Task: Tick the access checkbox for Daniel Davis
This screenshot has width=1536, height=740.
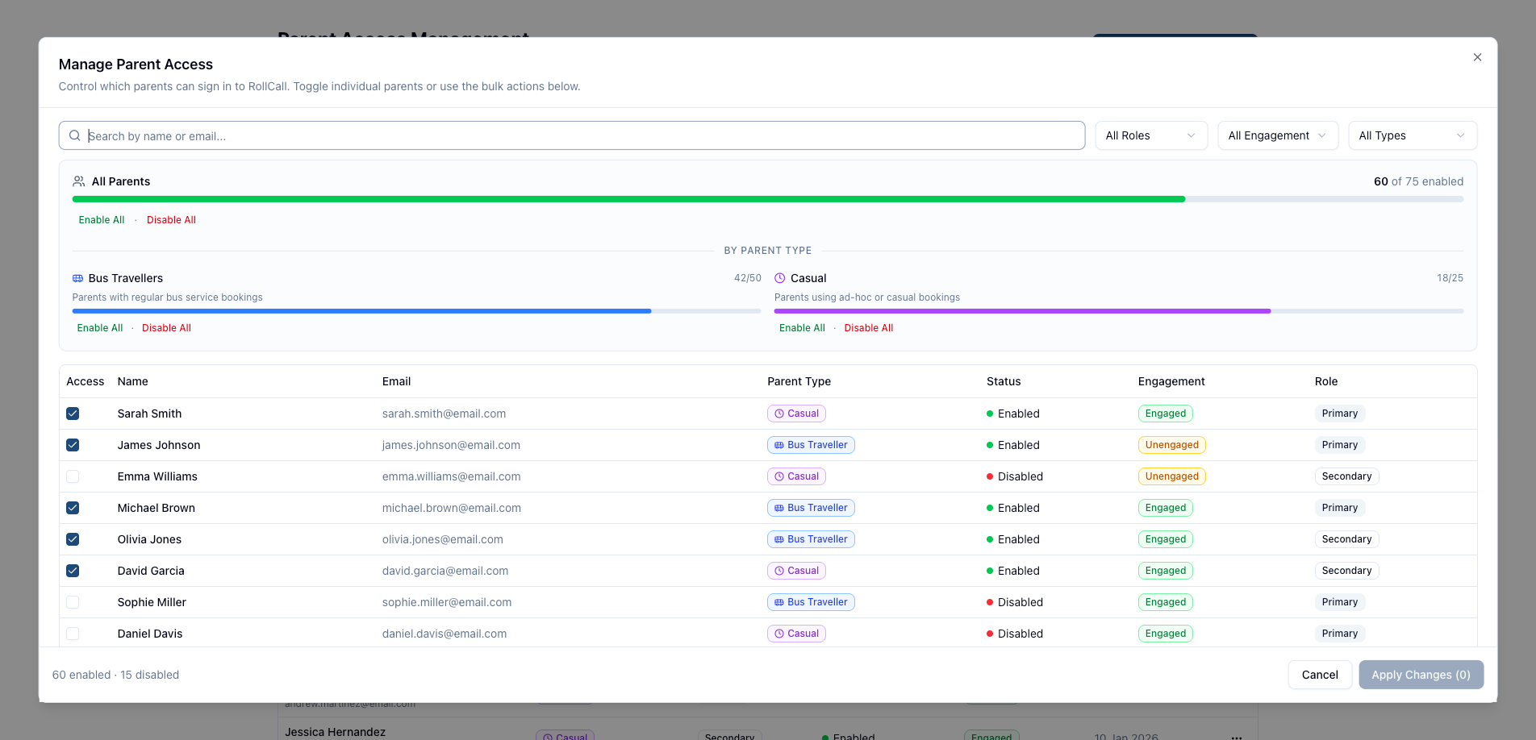Action: (73, 634)
